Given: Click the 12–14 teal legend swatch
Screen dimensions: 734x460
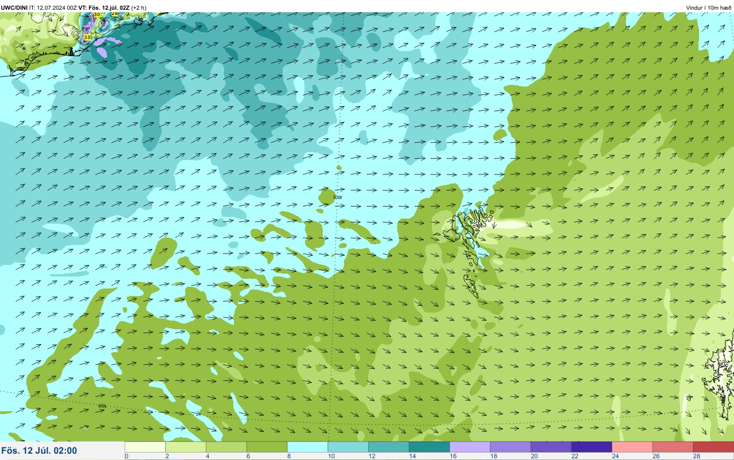Looking at the screenshot, I should pos(389,447).
